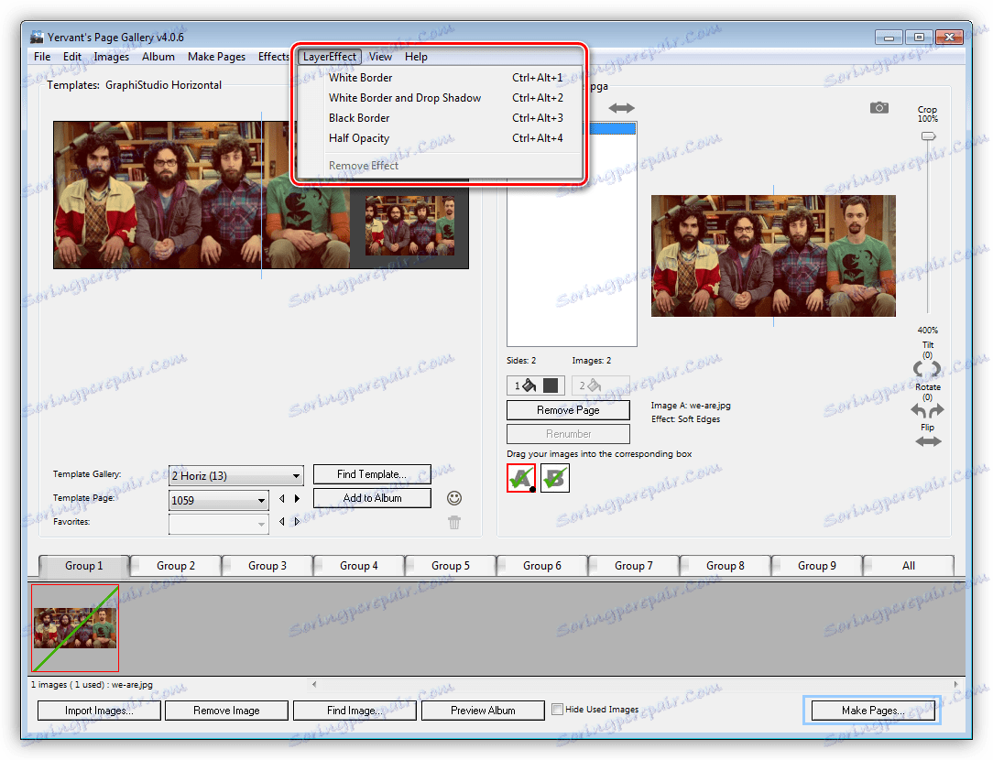Switch to Group 5 tab
The width and height of the screenshot is (993, 760).
pos(451,566)
